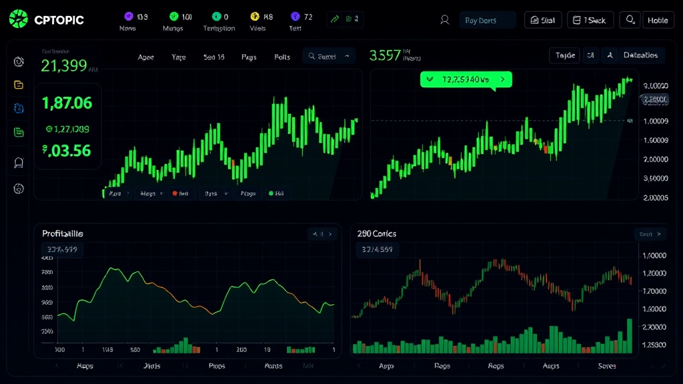Open the headset-shaped sidebar icon
683x384 pixels.
[x=19, y=163]
